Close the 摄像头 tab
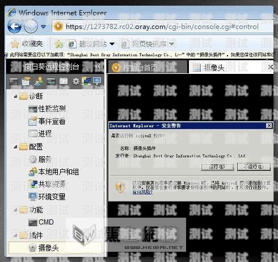Screen dimensions: 278x262 tap(271, 67)
